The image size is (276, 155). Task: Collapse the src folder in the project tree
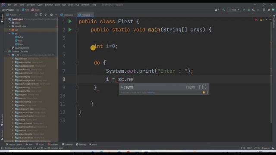(x=9, y=34)
